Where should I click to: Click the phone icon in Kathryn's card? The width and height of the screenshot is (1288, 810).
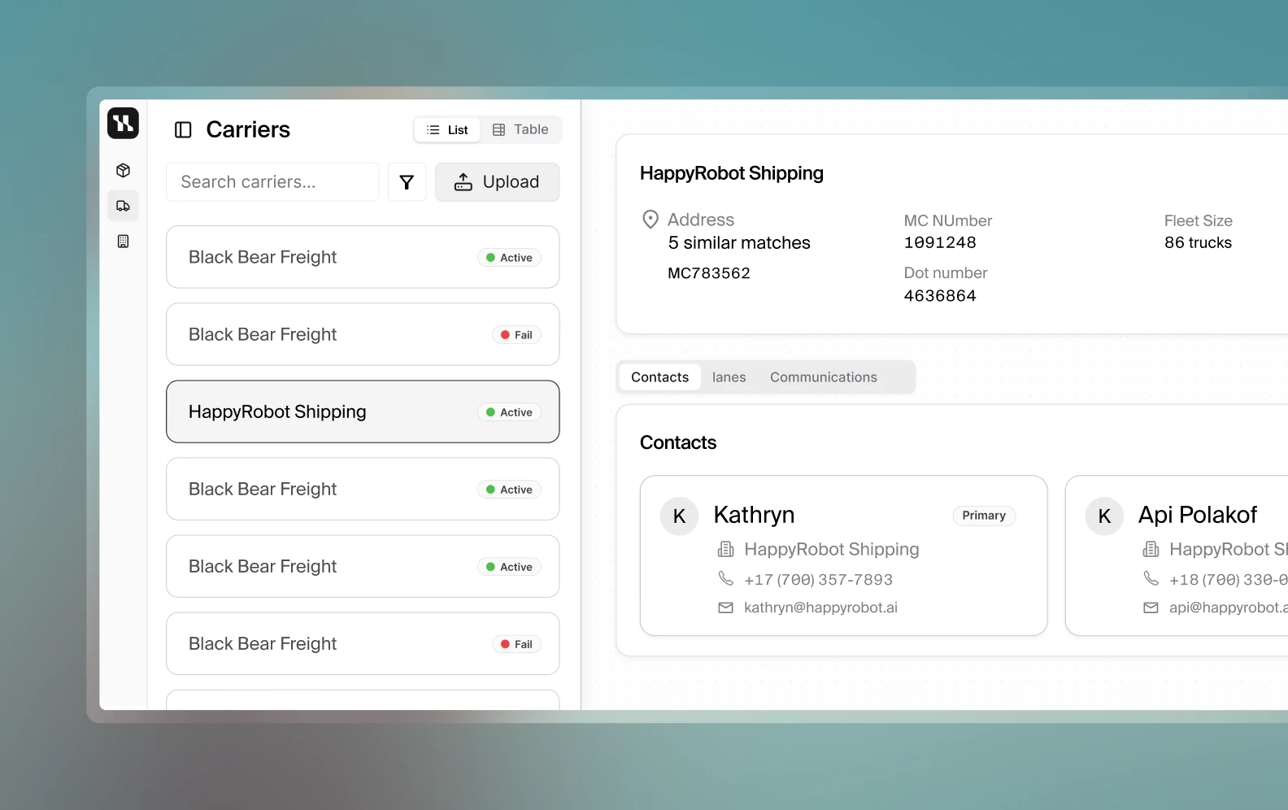[x=725, y=578]
